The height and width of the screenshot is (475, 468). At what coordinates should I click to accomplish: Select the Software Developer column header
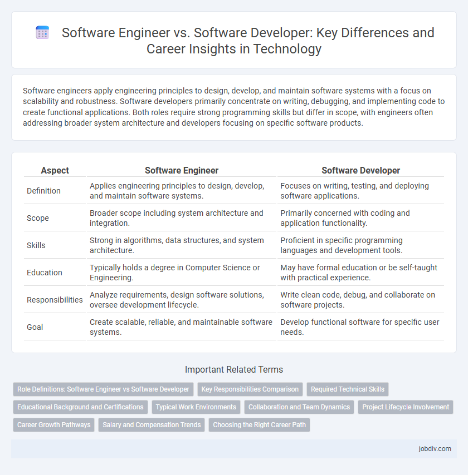point(360,171)
